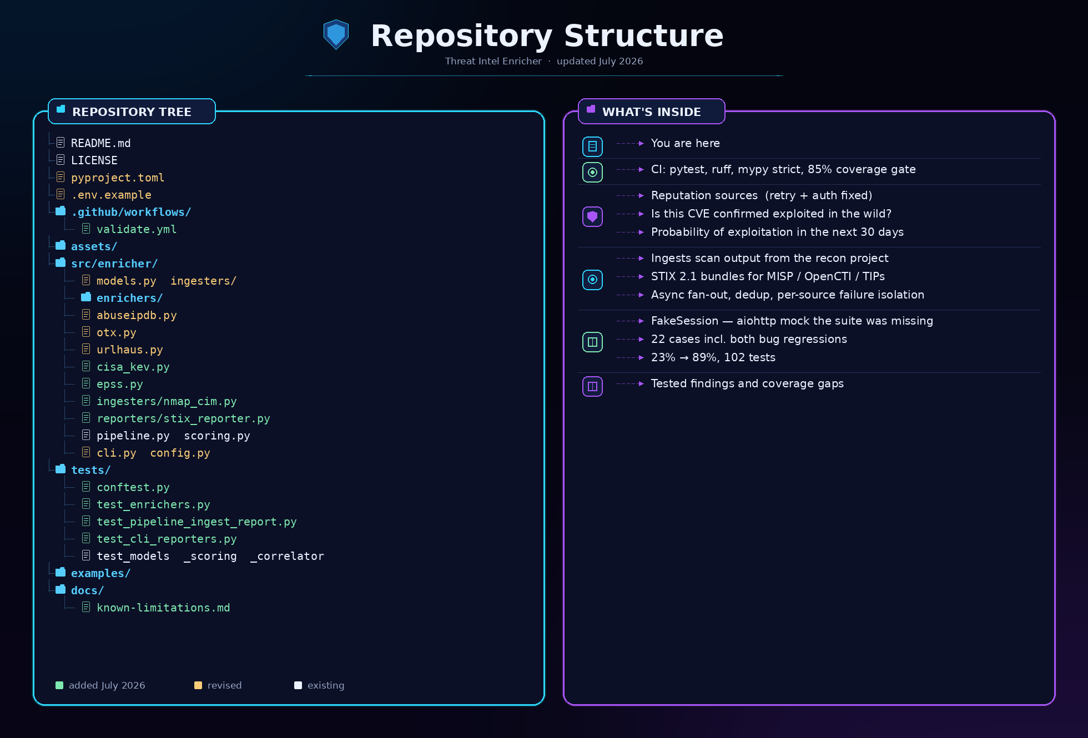The width and height of the screenshot is (1088, 738).
Task: Open ingesters/nmap_cim.py
Action: [167, 401]
